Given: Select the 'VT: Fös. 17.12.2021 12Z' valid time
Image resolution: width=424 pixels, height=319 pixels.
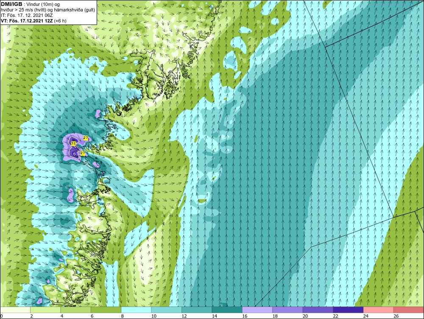Looking at the screenshot, I should pyautogui.click(x=27, y=21).
